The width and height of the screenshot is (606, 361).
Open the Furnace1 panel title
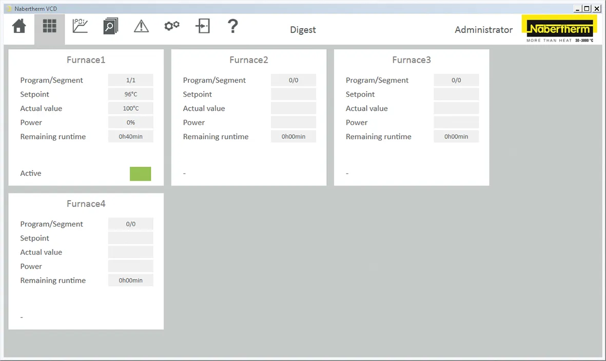(86, 60)
